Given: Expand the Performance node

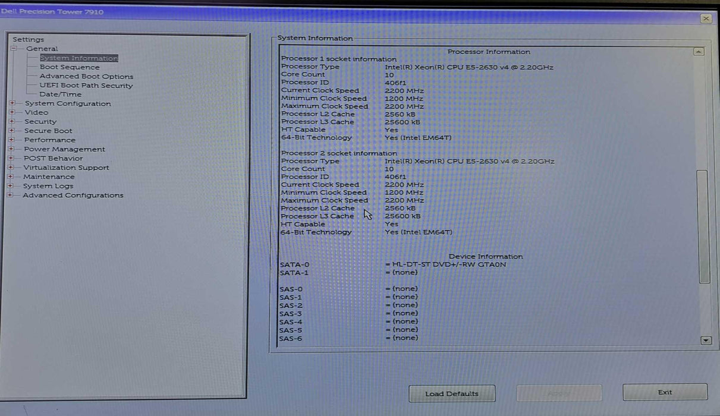Looking at the screenshot, I should [11, 140].
